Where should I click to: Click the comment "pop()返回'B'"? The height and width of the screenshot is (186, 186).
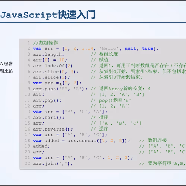115,100
